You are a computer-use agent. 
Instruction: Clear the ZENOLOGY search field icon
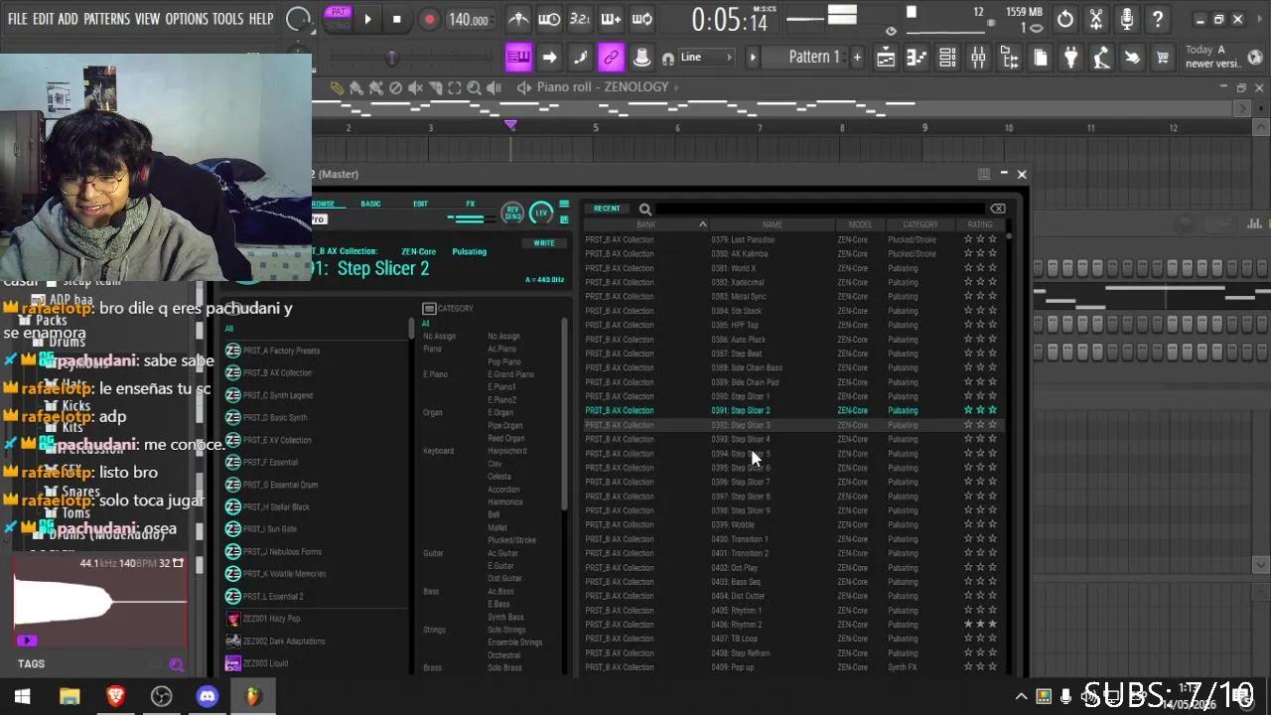998,209
